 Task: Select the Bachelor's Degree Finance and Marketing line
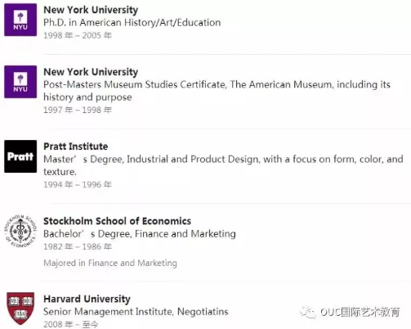[x=140, y=234]
